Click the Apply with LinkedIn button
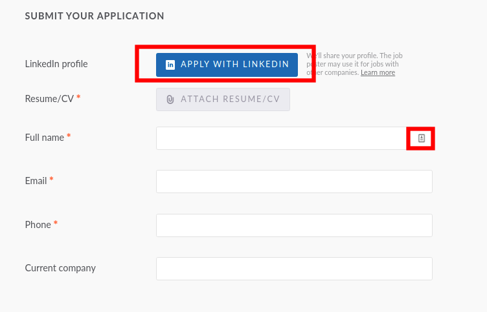The width and height of the screenshot is (487, 312). pos(227,65)
